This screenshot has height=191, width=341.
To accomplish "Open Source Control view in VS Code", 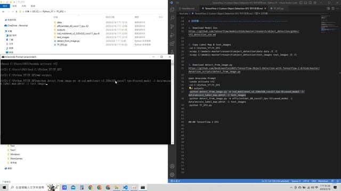I will [x=172, y=27].
